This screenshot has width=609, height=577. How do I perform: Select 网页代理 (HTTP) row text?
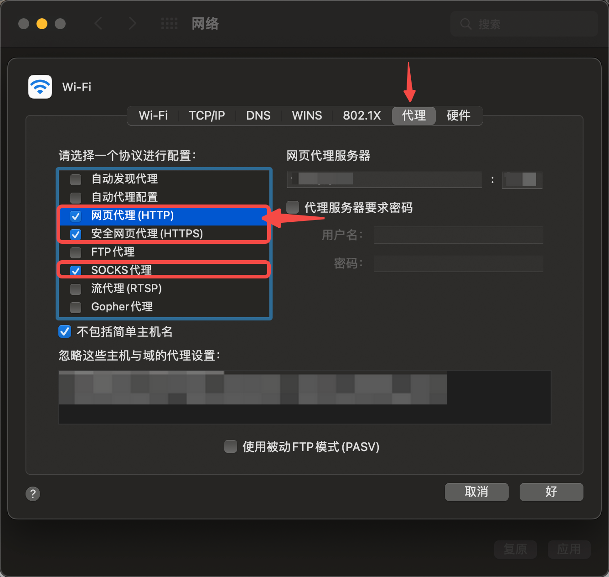point(133,215)
